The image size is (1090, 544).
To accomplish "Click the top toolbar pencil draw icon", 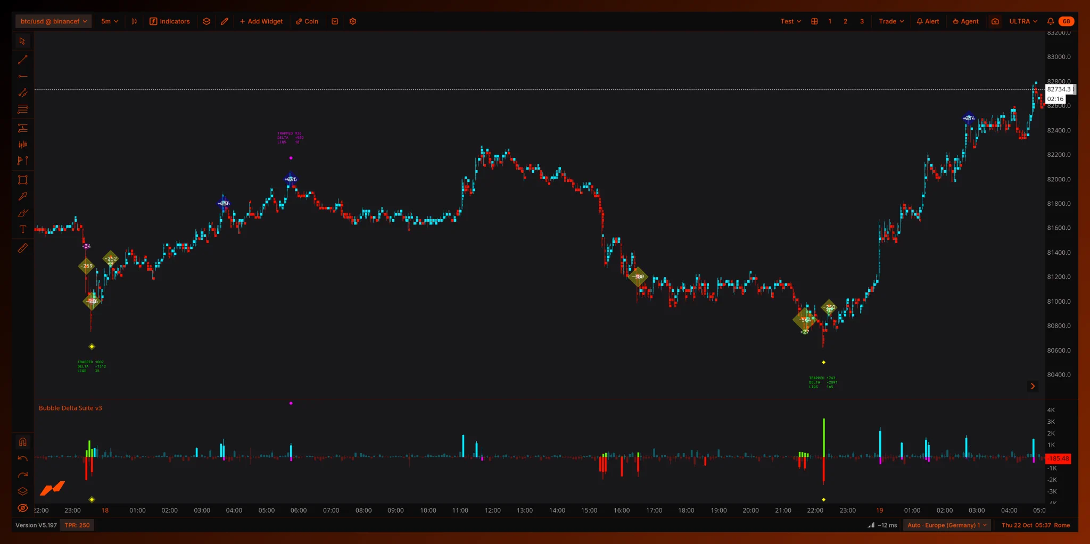I will [x=225, y=21].
